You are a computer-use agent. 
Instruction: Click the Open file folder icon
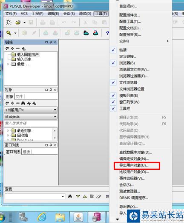pyautogui.click(x=18, y=23)
